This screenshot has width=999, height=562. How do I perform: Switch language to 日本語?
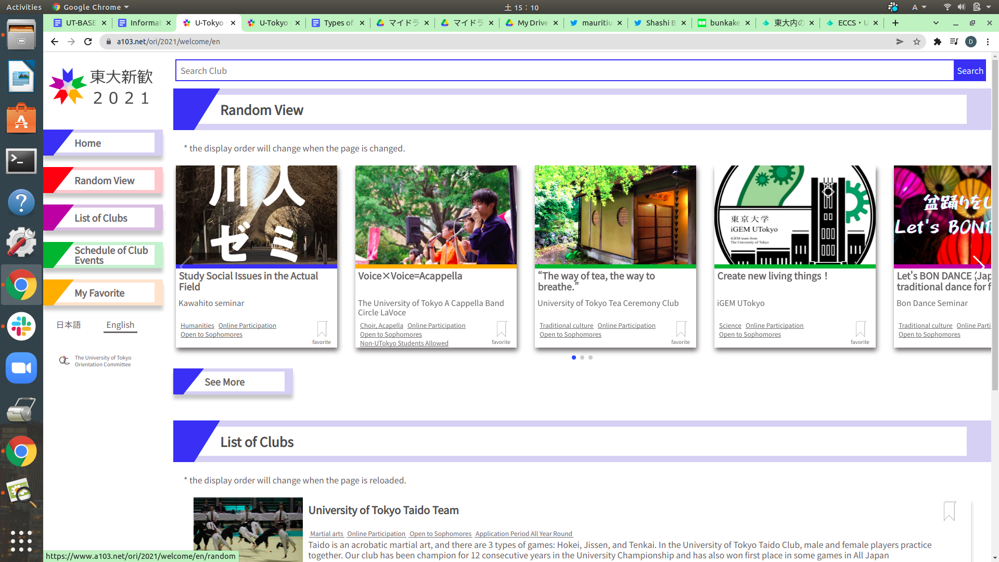(69, 325)
